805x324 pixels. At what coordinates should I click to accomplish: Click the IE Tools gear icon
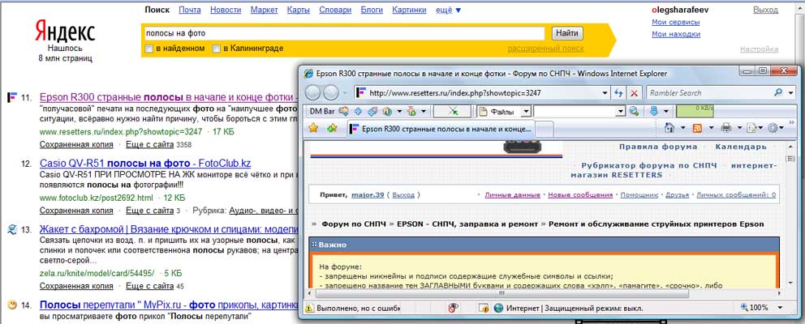(x=773, y=128)
